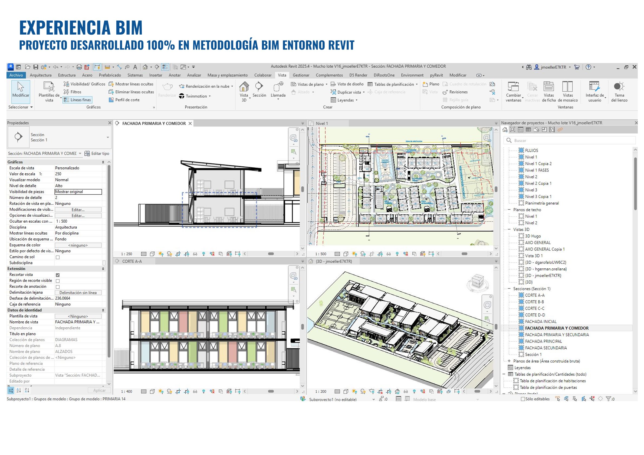Enable Región de recorte visible checkbox
This screenshot has height=455, width=644.
pyautogui.click(x=57, y=281)
